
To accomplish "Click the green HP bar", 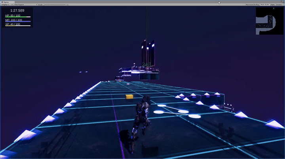I will (x=18, y=17).
